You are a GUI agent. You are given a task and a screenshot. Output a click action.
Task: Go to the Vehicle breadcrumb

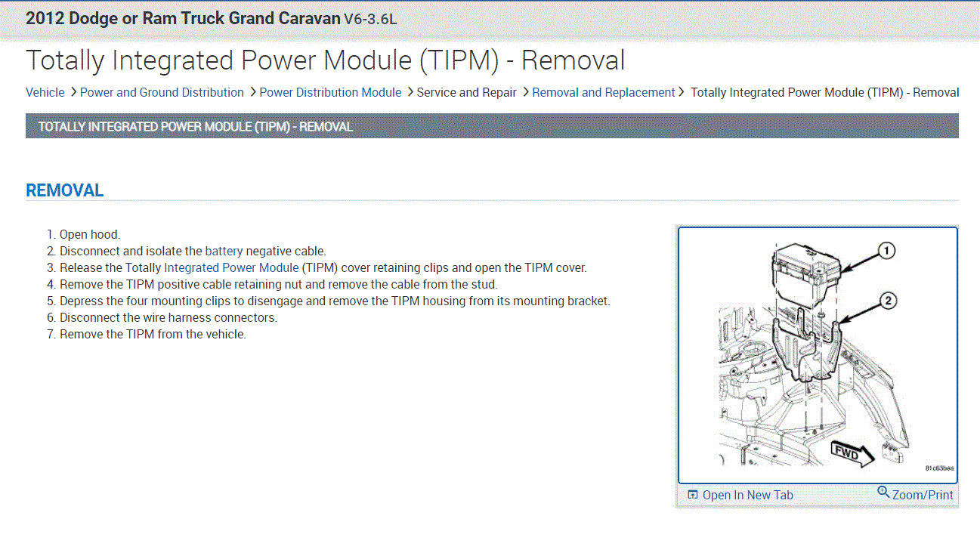click(x=45, y=92)
